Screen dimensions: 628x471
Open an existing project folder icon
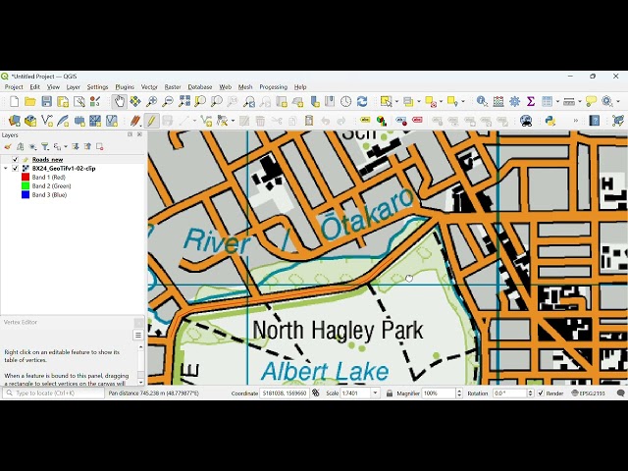coord(30,102)
